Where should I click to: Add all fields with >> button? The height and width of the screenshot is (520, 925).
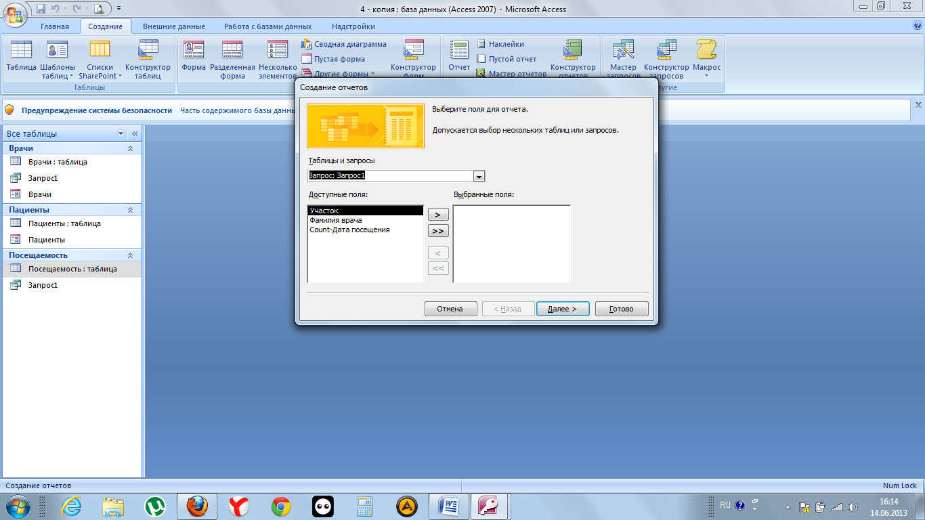coord(438,231)
